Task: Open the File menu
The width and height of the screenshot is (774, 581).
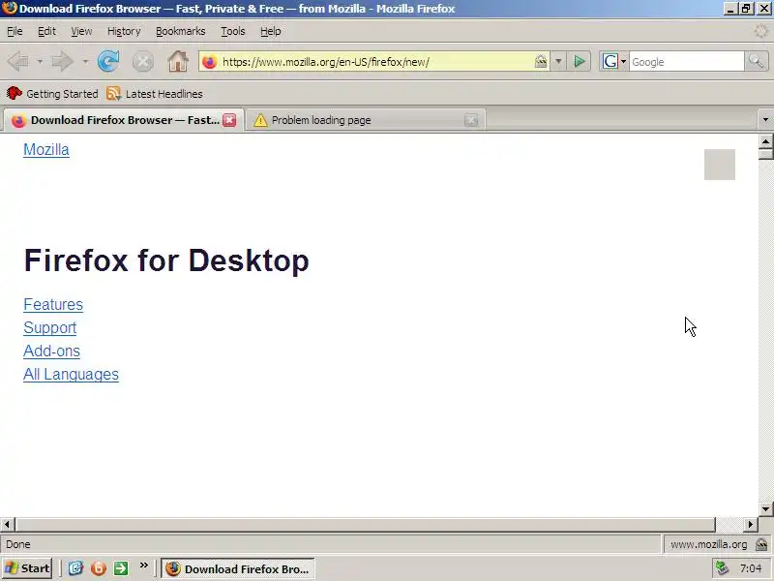Action: click(15, 31)
